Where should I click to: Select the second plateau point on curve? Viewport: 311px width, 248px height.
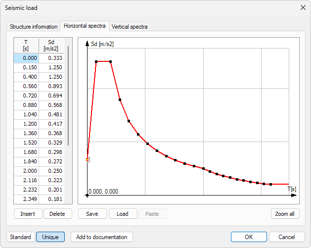point(110,62)
